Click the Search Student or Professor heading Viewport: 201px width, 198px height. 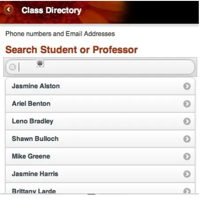(72, 49)
